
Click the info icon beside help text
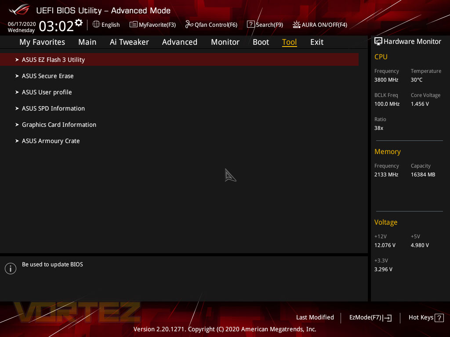(11, 269)
